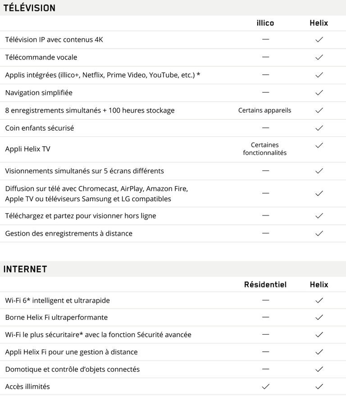
Task: Click the Résidentiel column header
Action: click(265, 285)
